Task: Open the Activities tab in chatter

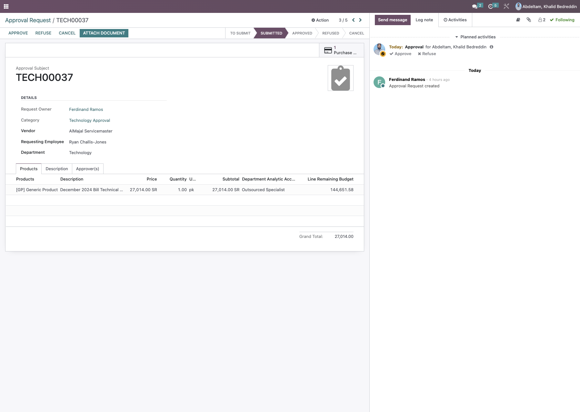Action: tap(455, 20)
